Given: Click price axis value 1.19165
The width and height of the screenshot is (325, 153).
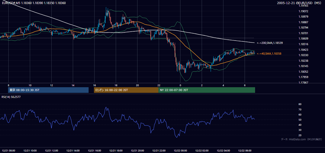Looking at the screenshot, I should click(304, 6).
